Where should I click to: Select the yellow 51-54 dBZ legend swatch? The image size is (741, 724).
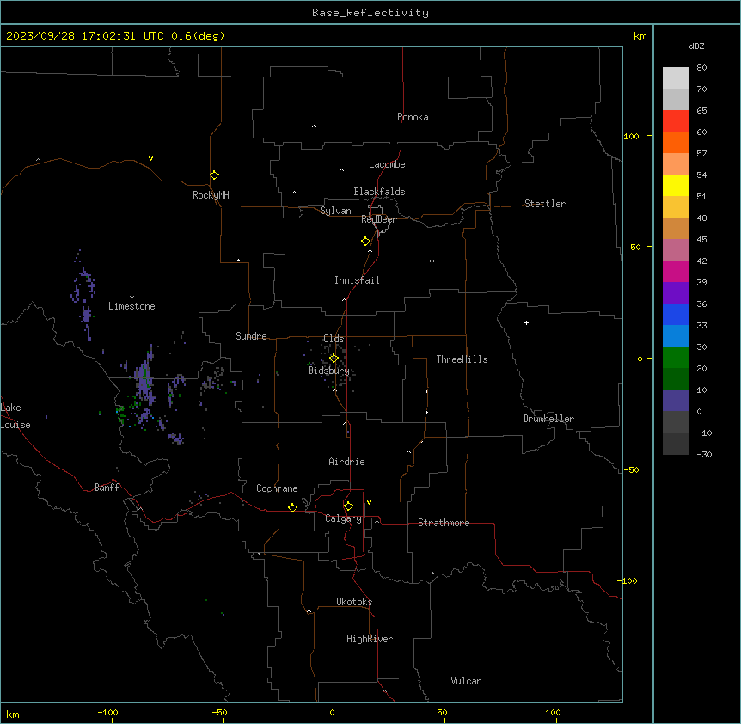676,185
